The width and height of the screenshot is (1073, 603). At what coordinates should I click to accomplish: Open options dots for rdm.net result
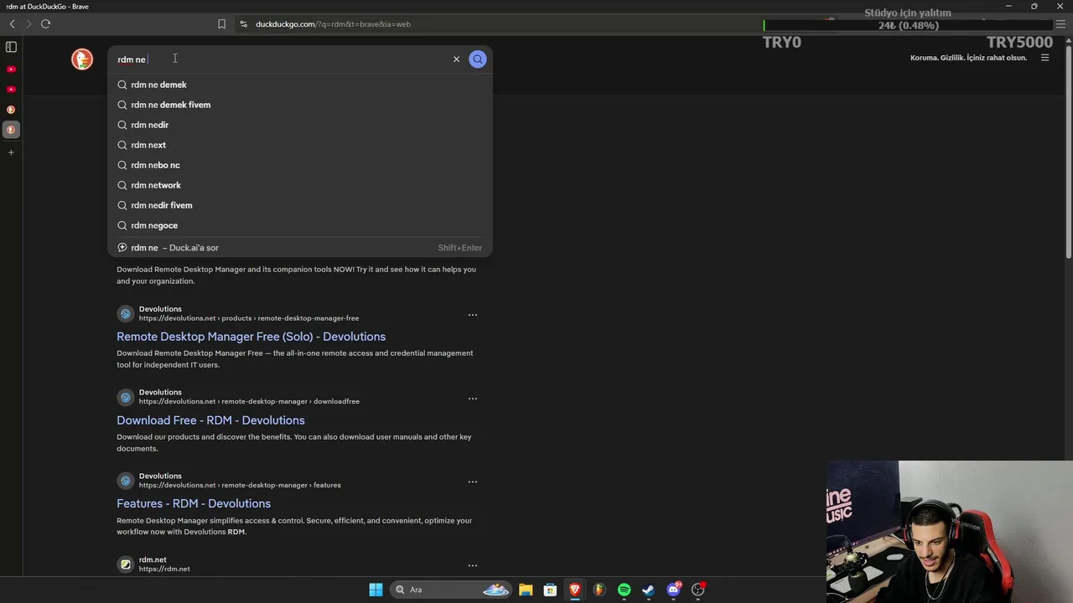(473, 565)
